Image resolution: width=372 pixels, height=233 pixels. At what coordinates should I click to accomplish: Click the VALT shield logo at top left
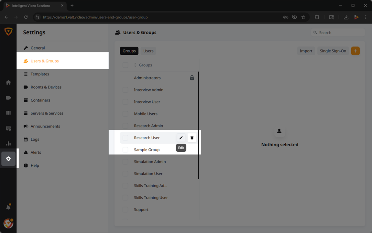(8, 32)
